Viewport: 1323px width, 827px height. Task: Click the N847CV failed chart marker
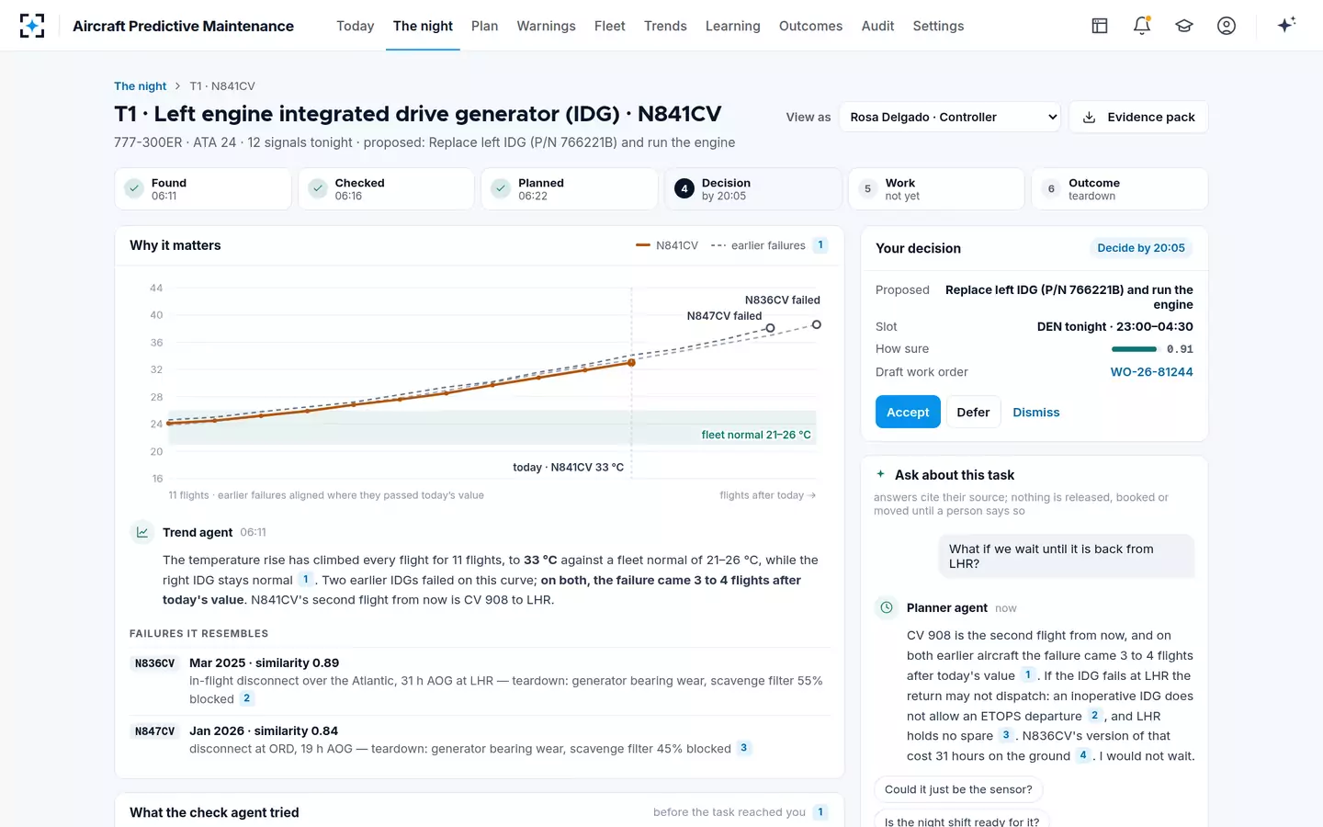tap(770, 328)
